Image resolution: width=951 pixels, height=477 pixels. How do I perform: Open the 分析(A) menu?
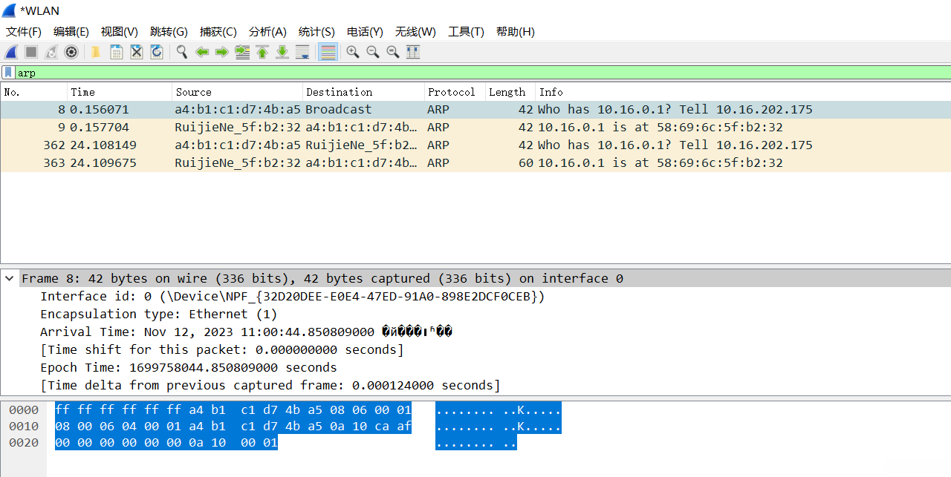[267, 32]
